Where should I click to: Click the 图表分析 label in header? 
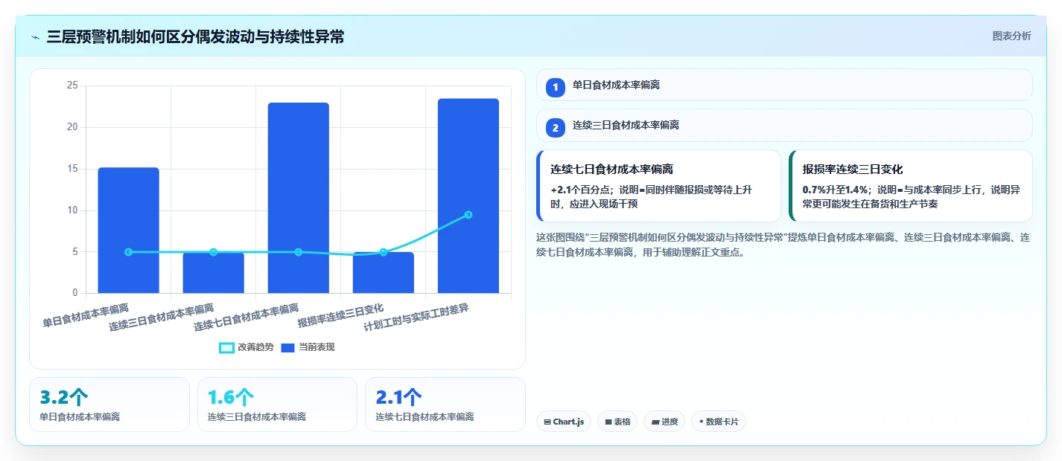[x=1012, y=36]
